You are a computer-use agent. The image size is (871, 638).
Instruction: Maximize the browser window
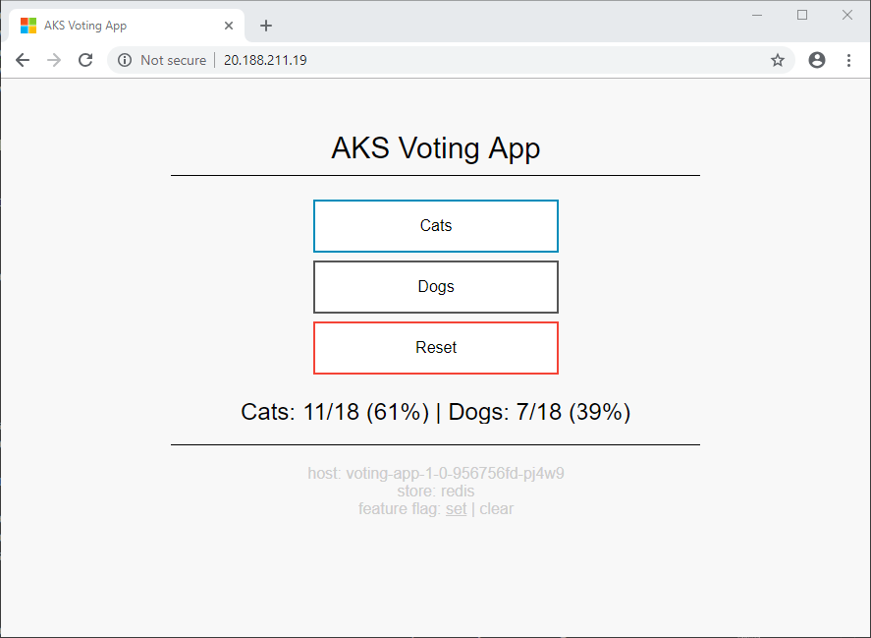802,15
